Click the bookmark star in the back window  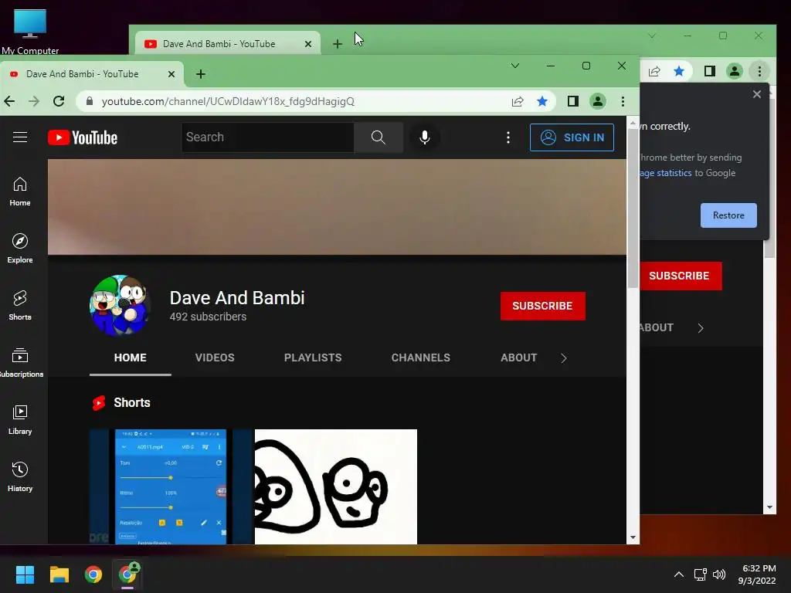[679, 71]
